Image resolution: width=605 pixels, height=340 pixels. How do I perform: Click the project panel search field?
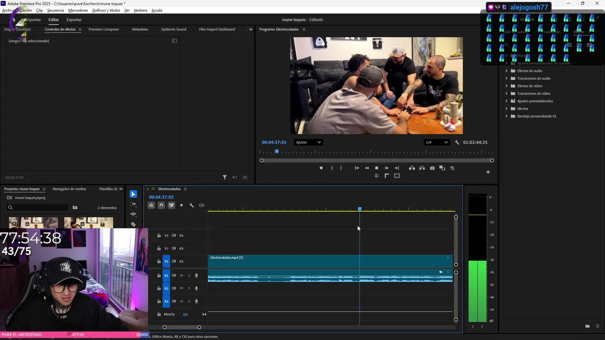click(38, 207)
